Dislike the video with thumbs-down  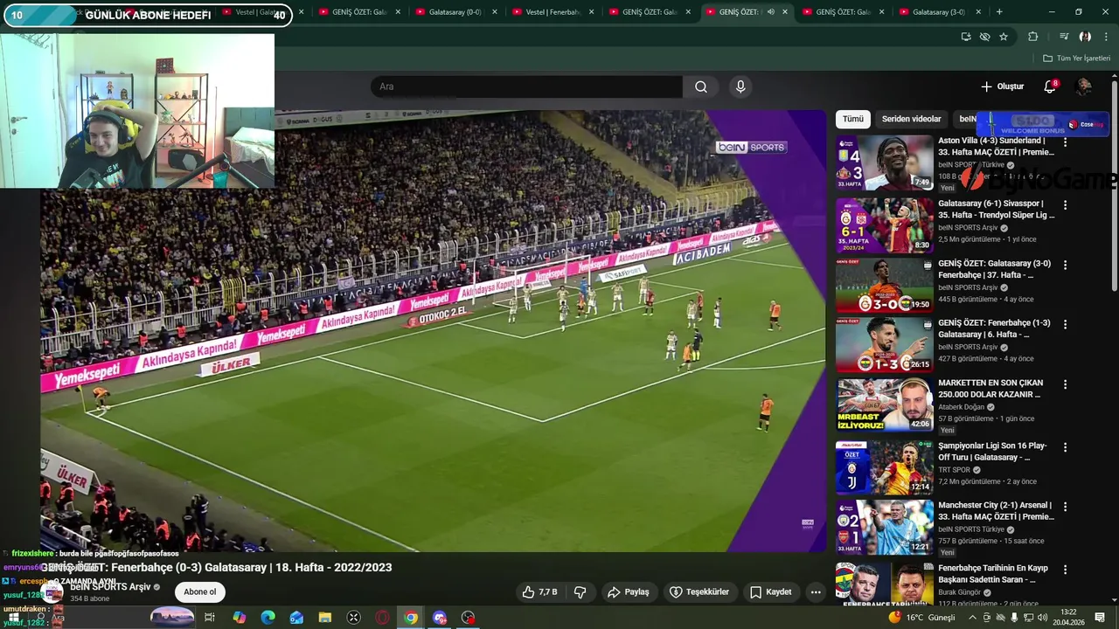[580, 591]
